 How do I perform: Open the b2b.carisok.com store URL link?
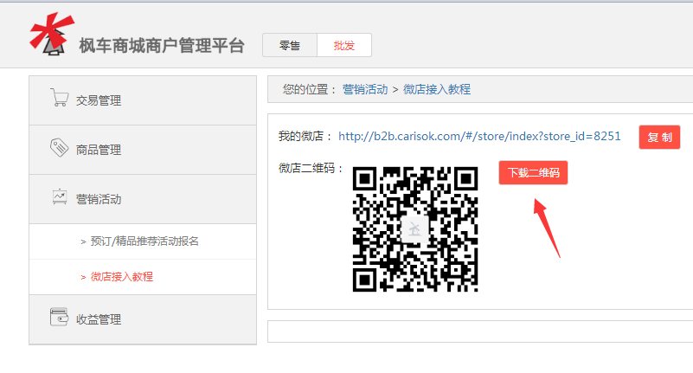tap(479, 136)
